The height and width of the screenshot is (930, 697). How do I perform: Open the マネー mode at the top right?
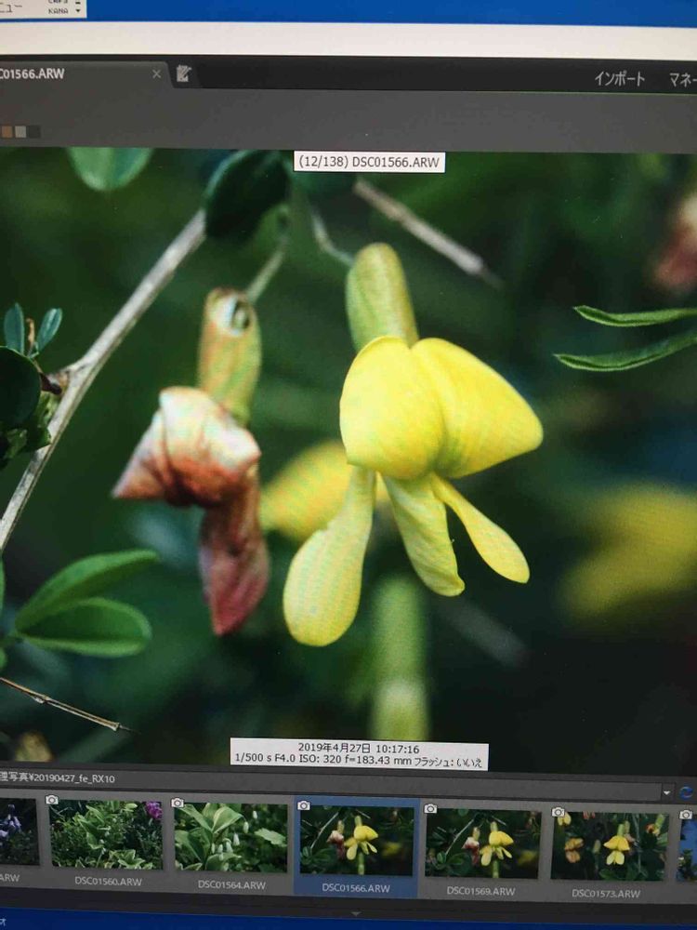pos(681,80)
